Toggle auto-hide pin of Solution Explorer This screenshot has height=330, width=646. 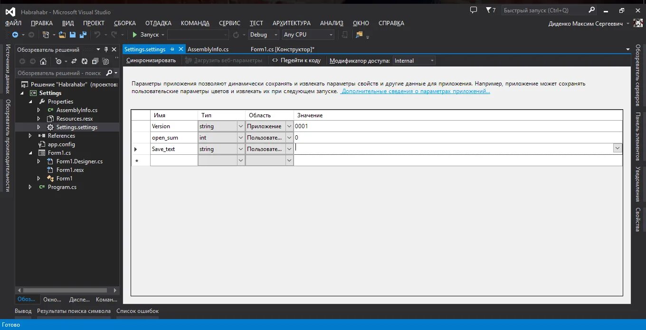[106, 49]
